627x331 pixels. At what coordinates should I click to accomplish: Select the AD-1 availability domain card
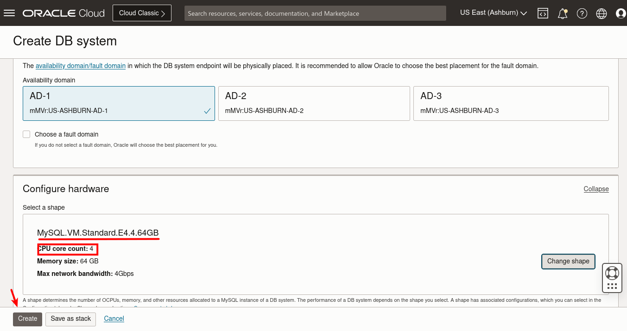[x=119, y=104]
